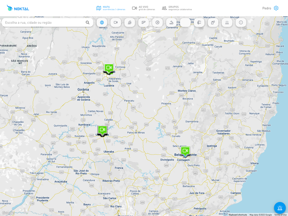The image size is (288, 216).
Task: Click the Presidente Prudente label
Action: point(43,199)
